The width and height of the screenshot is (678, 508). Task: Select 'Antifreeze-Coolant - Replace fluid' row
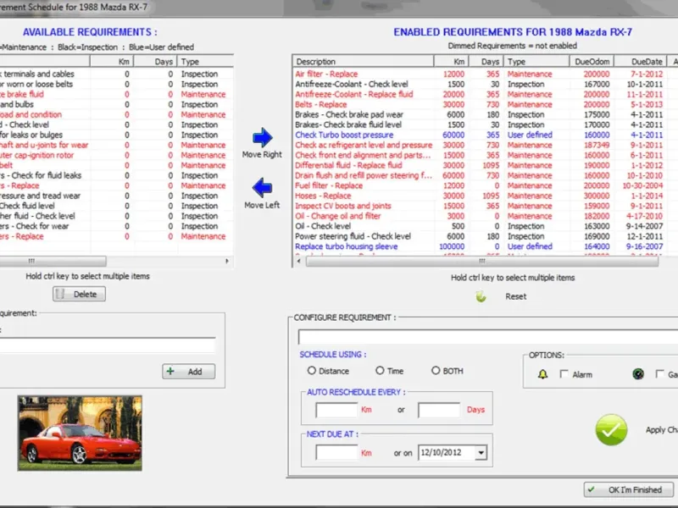(484, 94)
